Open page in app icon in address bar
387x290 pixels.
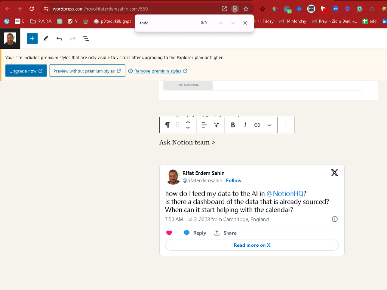click(224, 9)
